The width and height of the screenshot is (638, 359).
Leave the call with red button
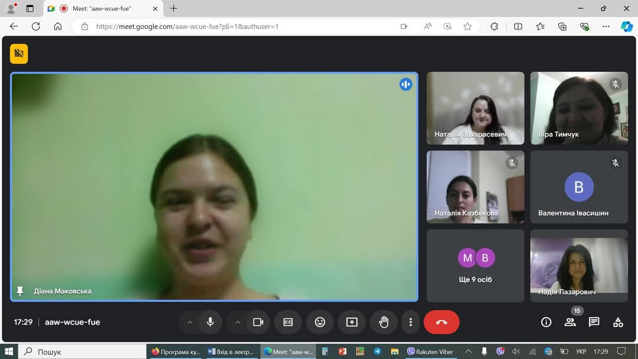(x=441, y=322)
